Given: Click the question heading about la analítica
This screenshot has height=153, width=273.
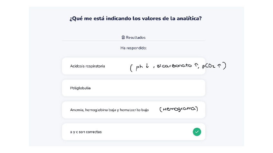Looking at the screenshot, I should pos(136,18).
